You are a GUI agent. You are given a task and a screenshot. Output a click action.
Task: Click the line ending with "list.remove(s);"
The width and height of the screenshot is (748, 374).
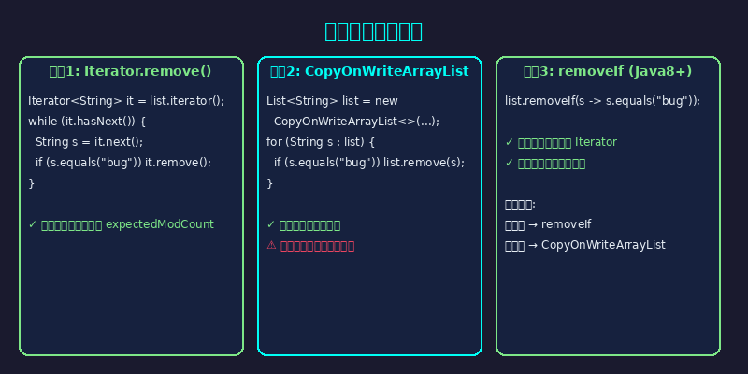coord(369,163)
